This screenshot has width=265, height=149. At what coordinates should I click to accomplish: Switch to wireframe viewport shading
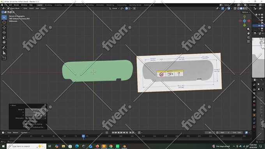click(238, 8)
